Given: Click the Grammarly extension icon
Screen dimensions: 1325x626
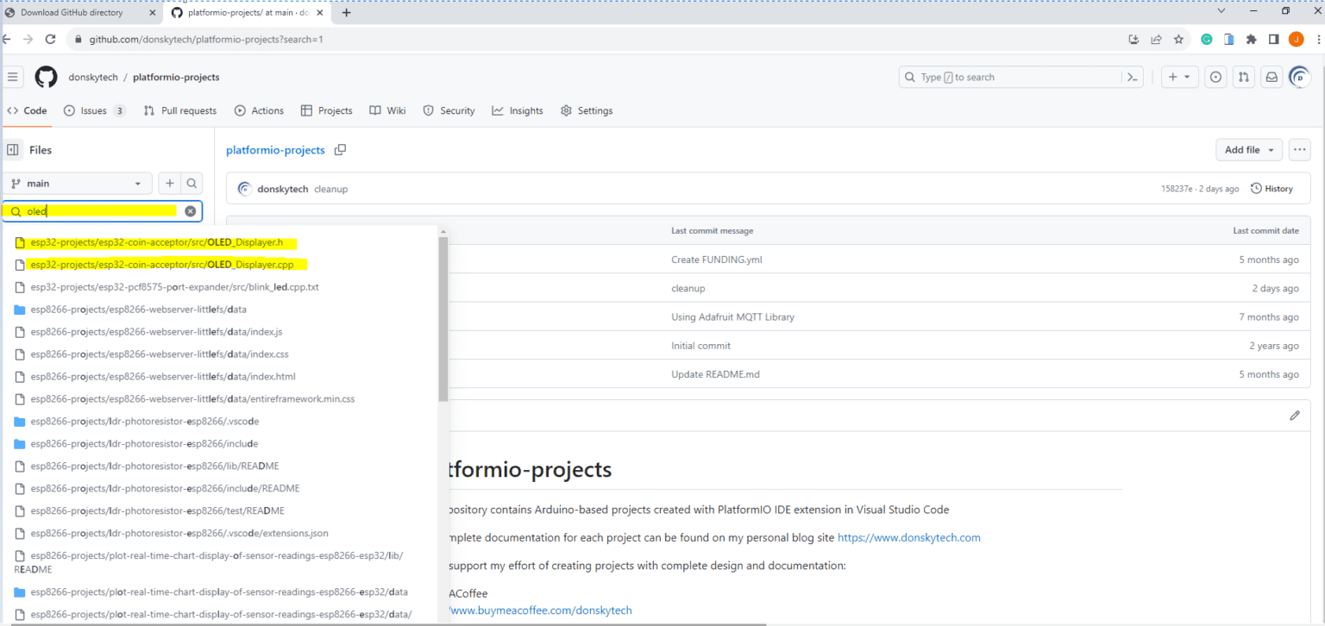Looking at the screenshot, I should 1206,39.
